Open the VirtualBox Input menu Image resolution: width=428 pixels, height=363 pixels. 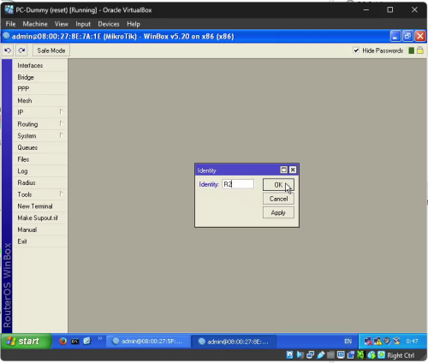click(x=83, y=24)
